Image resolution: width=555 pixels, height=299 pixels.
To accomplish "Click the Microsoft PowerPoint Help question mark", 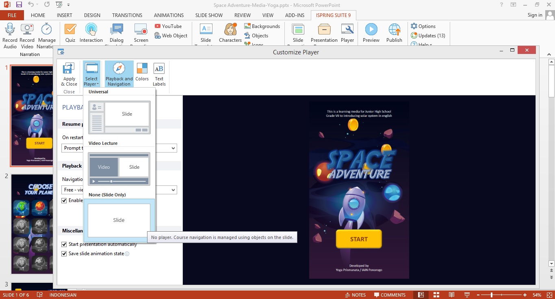I will [502, 4].
